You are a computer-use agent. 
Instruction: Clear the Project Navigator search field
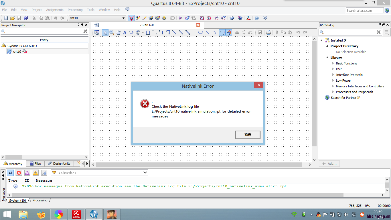tap(85, 31)
